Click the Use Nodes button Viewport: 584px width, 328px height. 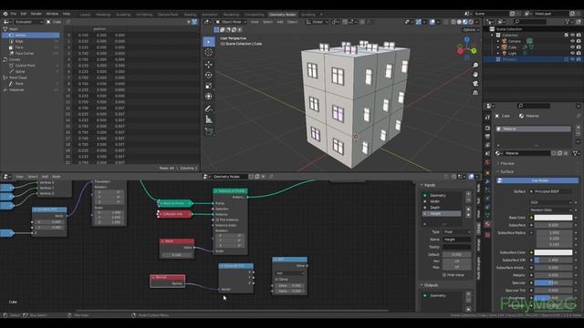(x=537, y=180)
